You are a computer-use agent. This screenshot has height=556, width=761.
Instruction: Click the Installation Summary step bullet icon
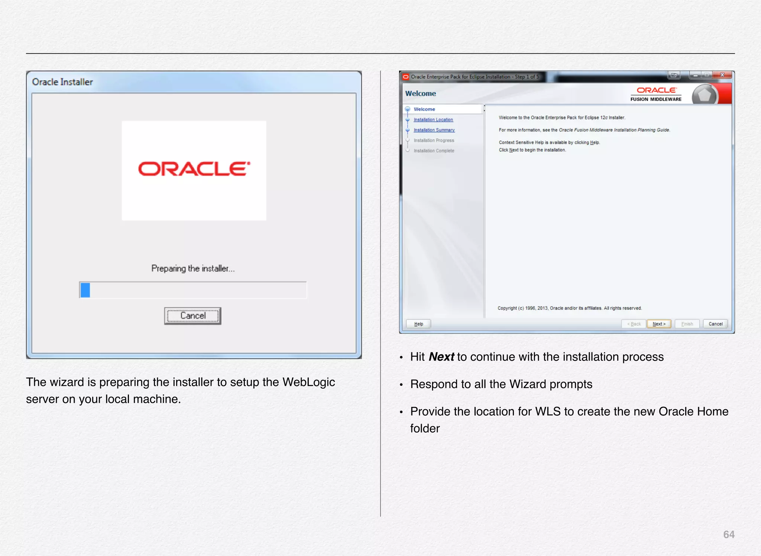click(408, 130)
